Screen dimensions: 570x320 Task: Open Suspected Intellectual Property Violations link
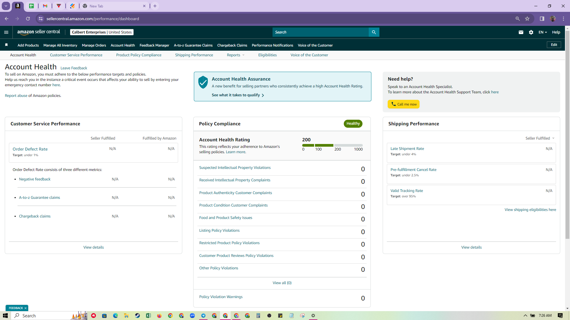(235, 168)
